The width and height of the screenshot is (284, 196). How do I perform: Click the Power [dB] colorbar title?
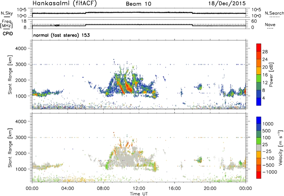271,75
